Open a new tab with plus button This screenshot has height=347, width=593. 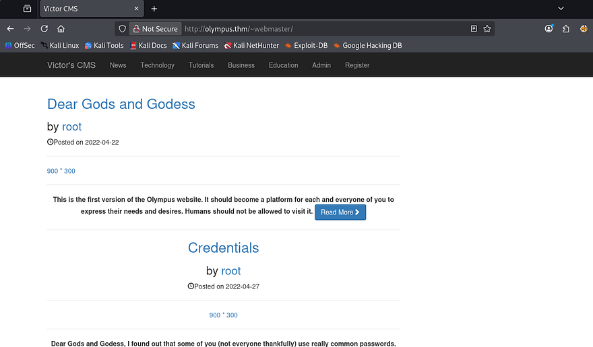pos(154,9)
